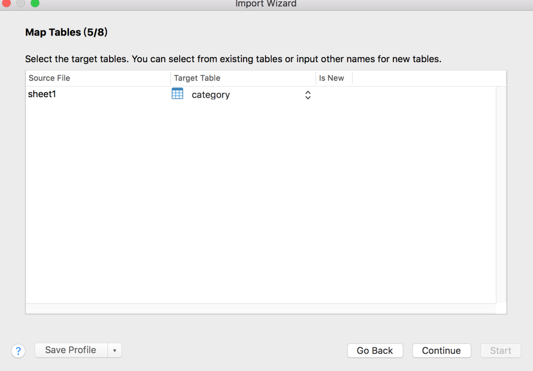Image resolution: width=533 pixels, height=371 pixels.
Task: Click the Save Profile button
Action: tap(71, 350)
